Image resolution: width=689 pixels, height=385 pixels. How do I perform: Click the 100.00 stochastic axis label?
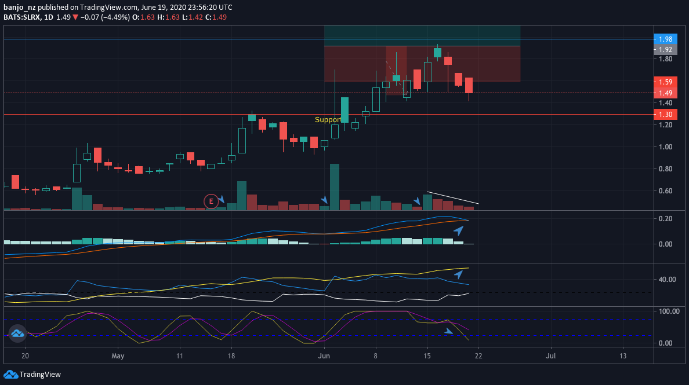click(669, 311)
